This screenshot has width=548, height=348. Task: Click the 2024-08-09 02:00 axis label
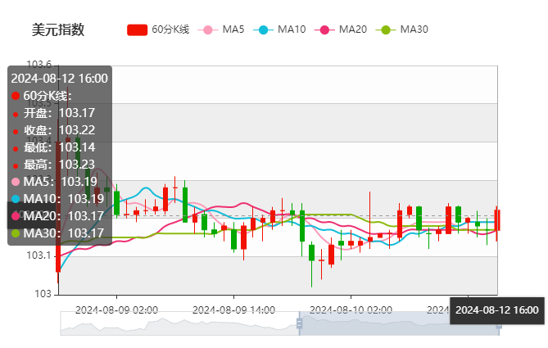pyautogui.click(x=117, y=310)
